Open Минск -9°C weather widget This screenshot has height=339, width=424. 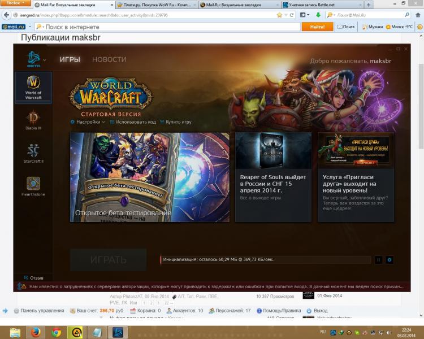(399, 27)
